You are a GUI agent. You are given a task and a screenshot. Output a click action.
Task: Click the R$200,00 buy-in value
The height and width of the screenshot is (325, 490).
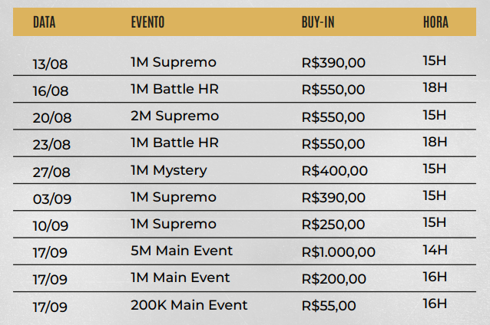[333, 278]
